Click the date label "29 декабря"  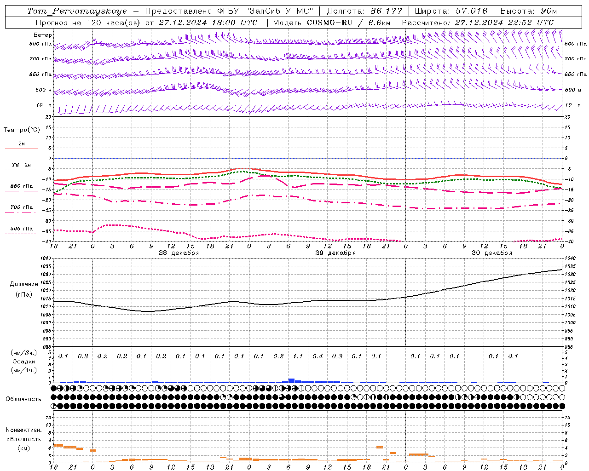click(335, 253)
